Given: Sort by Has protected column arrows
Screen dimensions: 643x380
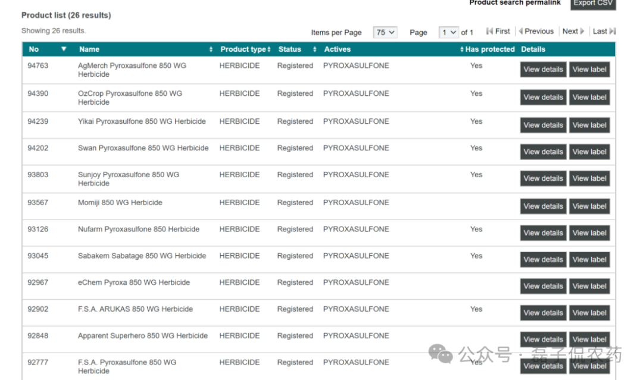Looking at the screenshot, I should click(x=462, y=49).
